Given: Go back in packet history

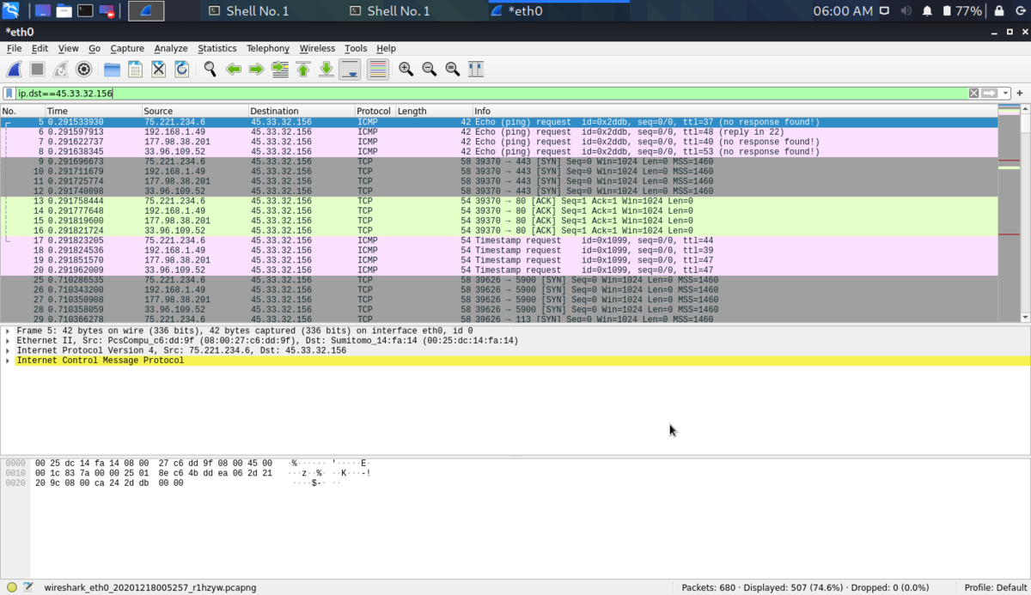Looking at the screenshot, I should click(233, 70).
